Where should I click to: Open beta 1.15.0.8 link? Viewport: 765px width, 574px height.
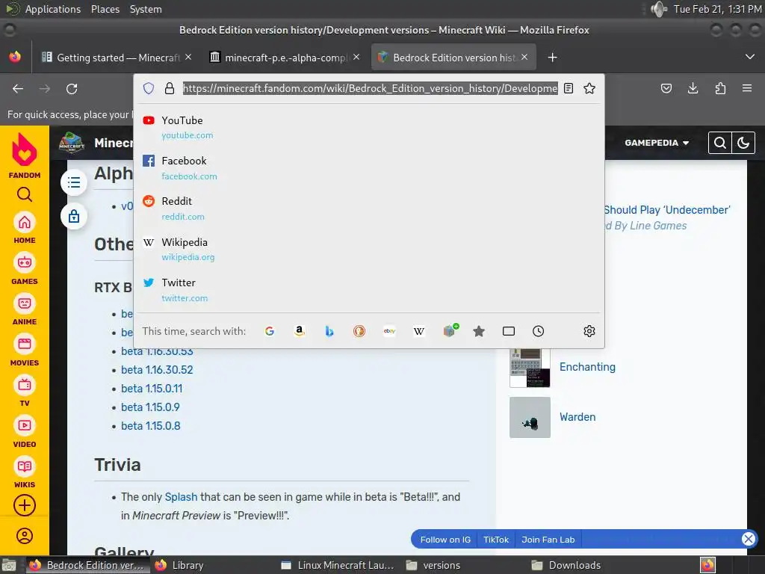coord(151,425)
